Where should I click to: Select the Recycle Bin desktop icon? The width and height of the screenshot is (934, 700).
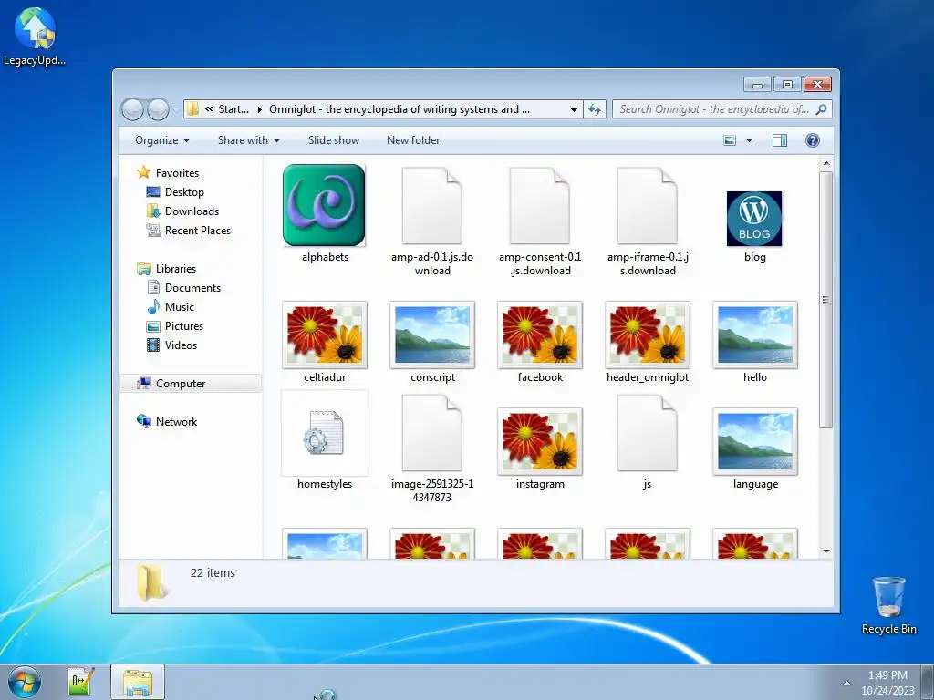(x=888, y=606)
